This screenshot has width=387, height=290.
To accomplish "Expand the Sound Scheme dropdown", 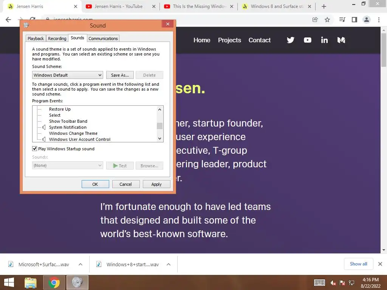I will point(67,75).
